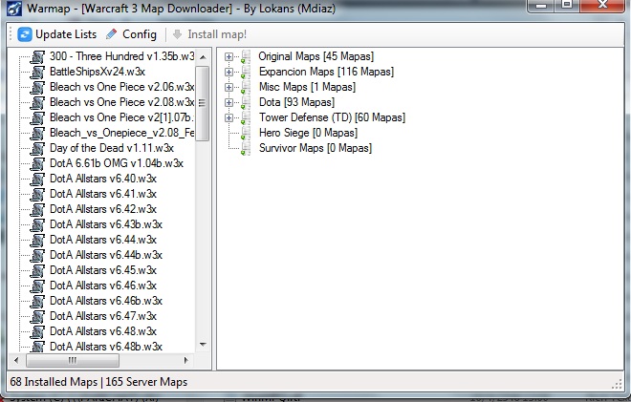Click the Warmap app icon in title bar

point(14,8)
